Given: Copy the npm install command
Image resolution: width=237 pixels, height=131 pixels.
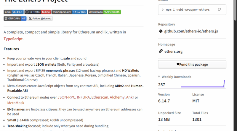Looking at the screenshot, I should 219,9.
